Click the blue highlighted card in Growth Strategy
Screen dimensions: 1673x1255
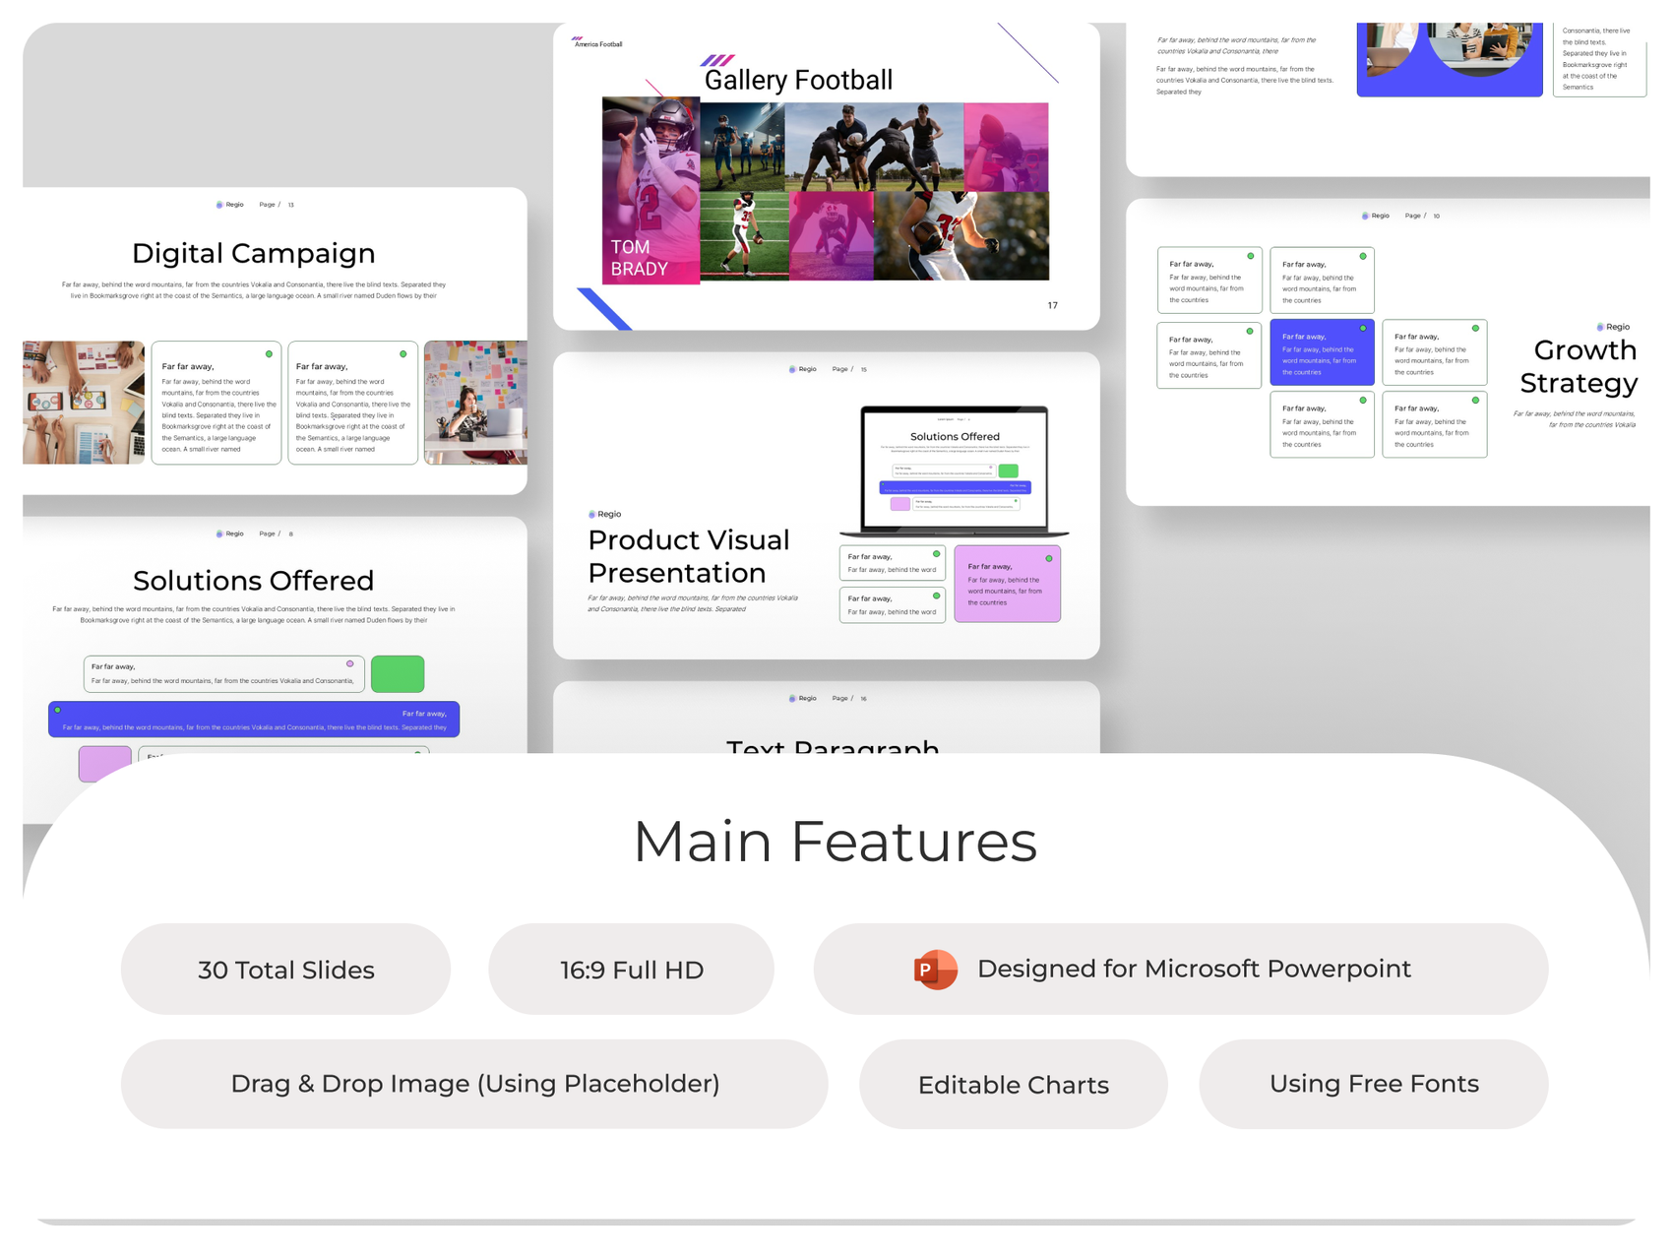point(1322,351)
